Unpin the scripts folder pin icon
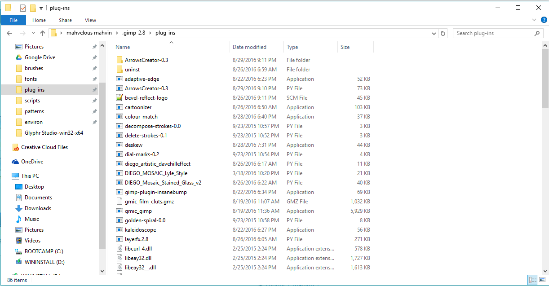 coord(94,101)
